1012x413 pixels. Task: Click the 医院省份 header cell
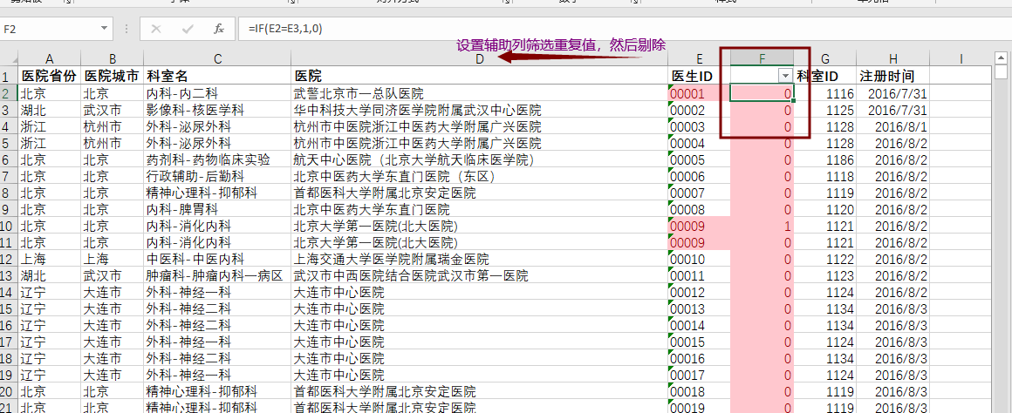click(50, 76)
